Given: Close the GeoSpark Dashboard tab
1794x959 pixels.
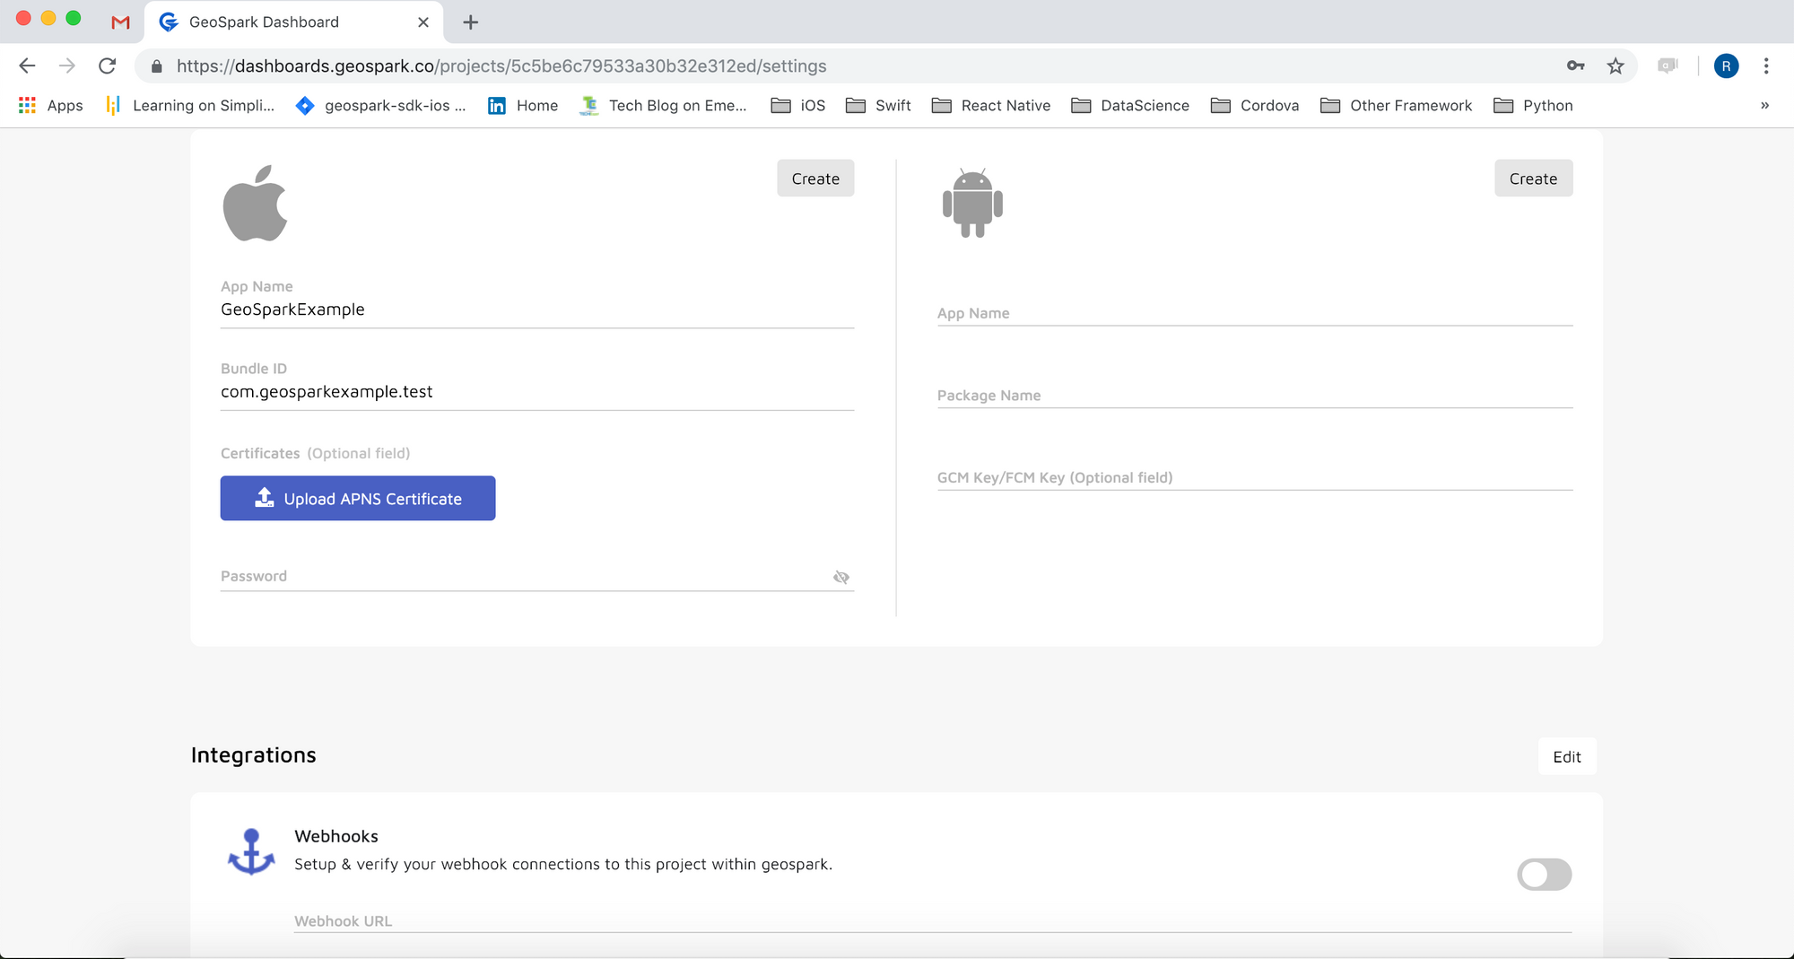Looking at the screenshot, I should point(423,22).
